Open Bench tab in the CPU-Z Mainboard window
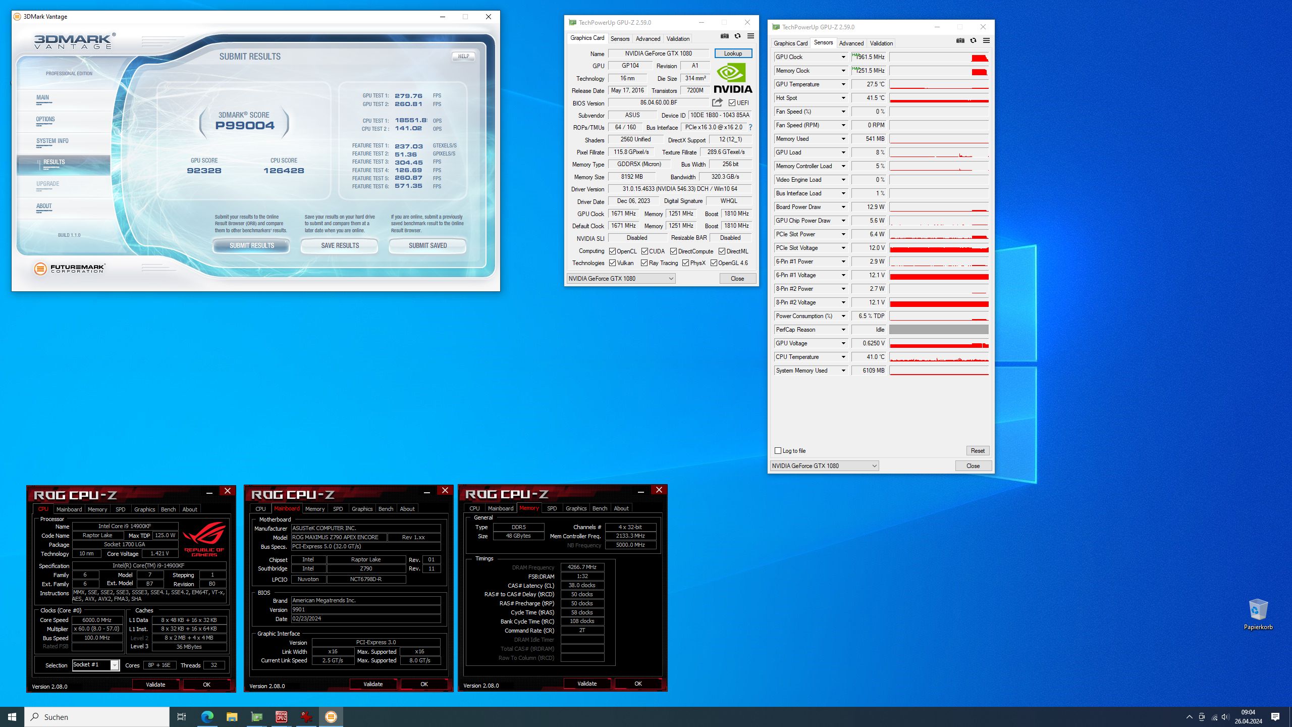 pos(386,509)
